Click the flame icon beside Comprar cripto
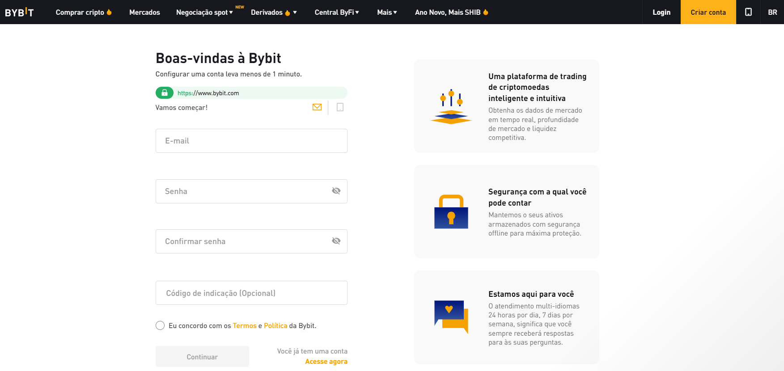Image resolution: width=784 pixels, height=371 pixels. tap(109, 12)
